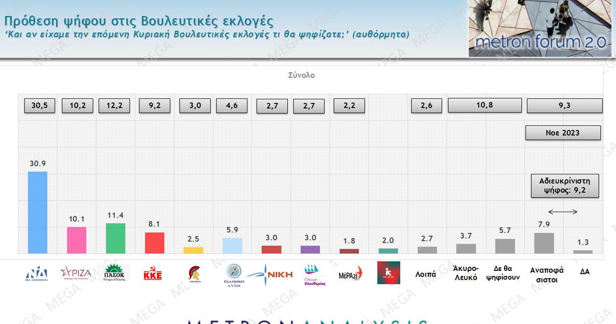The width and height of the screenshot is (616, 324).
Task: Select the Πλεύση Ελευθερίας ship logo
Action: pyautogui.click(x=315, y=275)
